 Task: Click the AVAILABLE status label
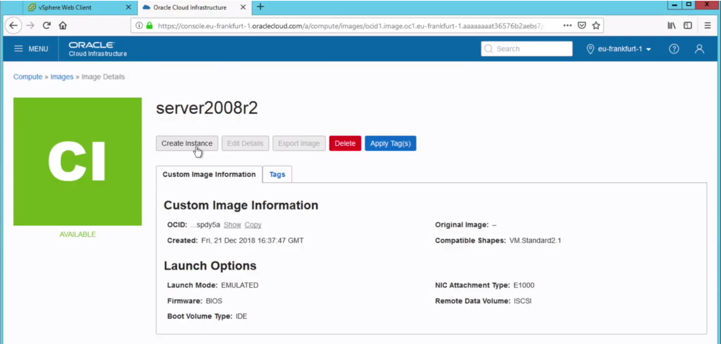coord(78,234)
